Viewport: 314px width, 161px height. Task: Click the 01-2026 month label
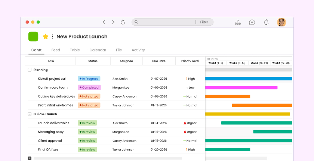[212, 59]
